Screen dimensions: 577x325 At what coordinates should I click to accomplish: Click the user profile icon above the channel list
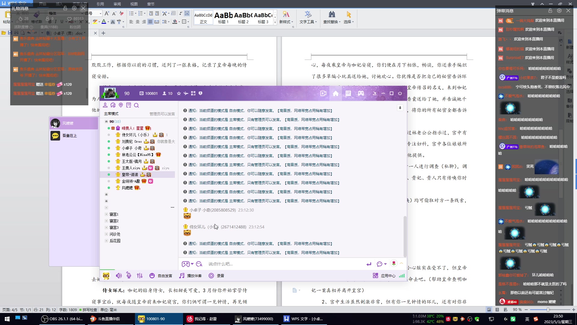point(105,105)
